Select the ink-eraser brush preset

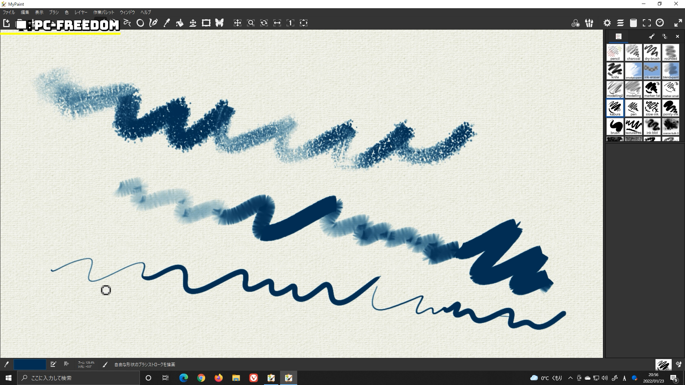click(x=652, y=71)
